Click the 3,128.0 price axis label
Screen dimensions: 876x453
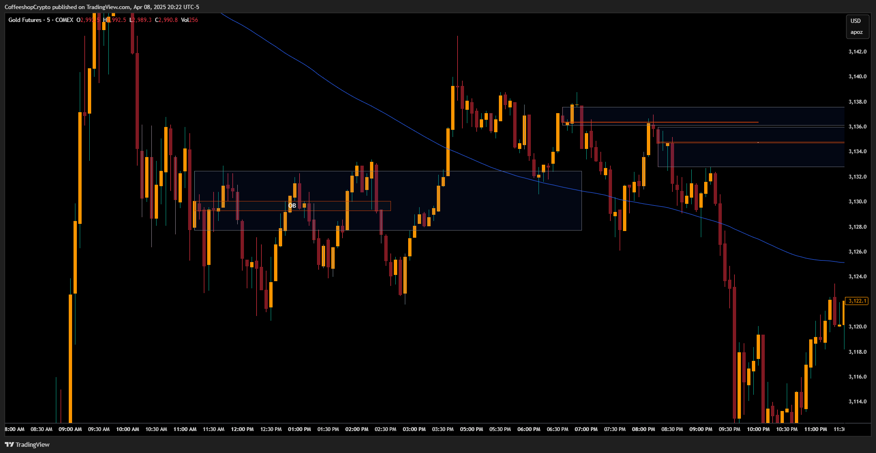pyautogui.click(x=857, y=227)
